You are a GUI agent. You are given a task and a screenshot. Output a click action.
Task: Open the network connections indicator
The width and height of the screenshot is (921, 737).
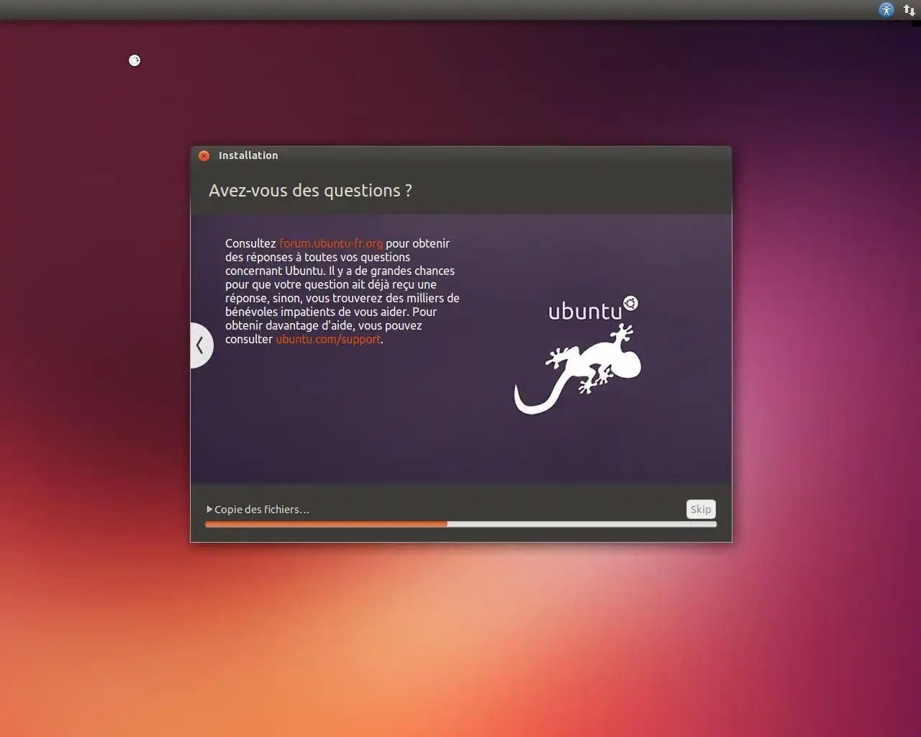click(909, 10)
